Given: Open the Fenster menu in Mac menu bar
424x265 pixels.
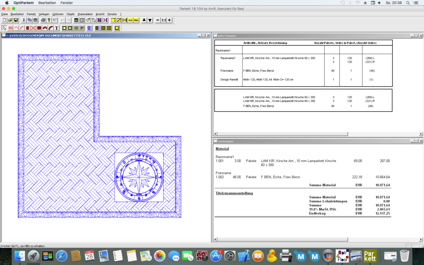Looking at the screenshot, I should coord(67,3).
